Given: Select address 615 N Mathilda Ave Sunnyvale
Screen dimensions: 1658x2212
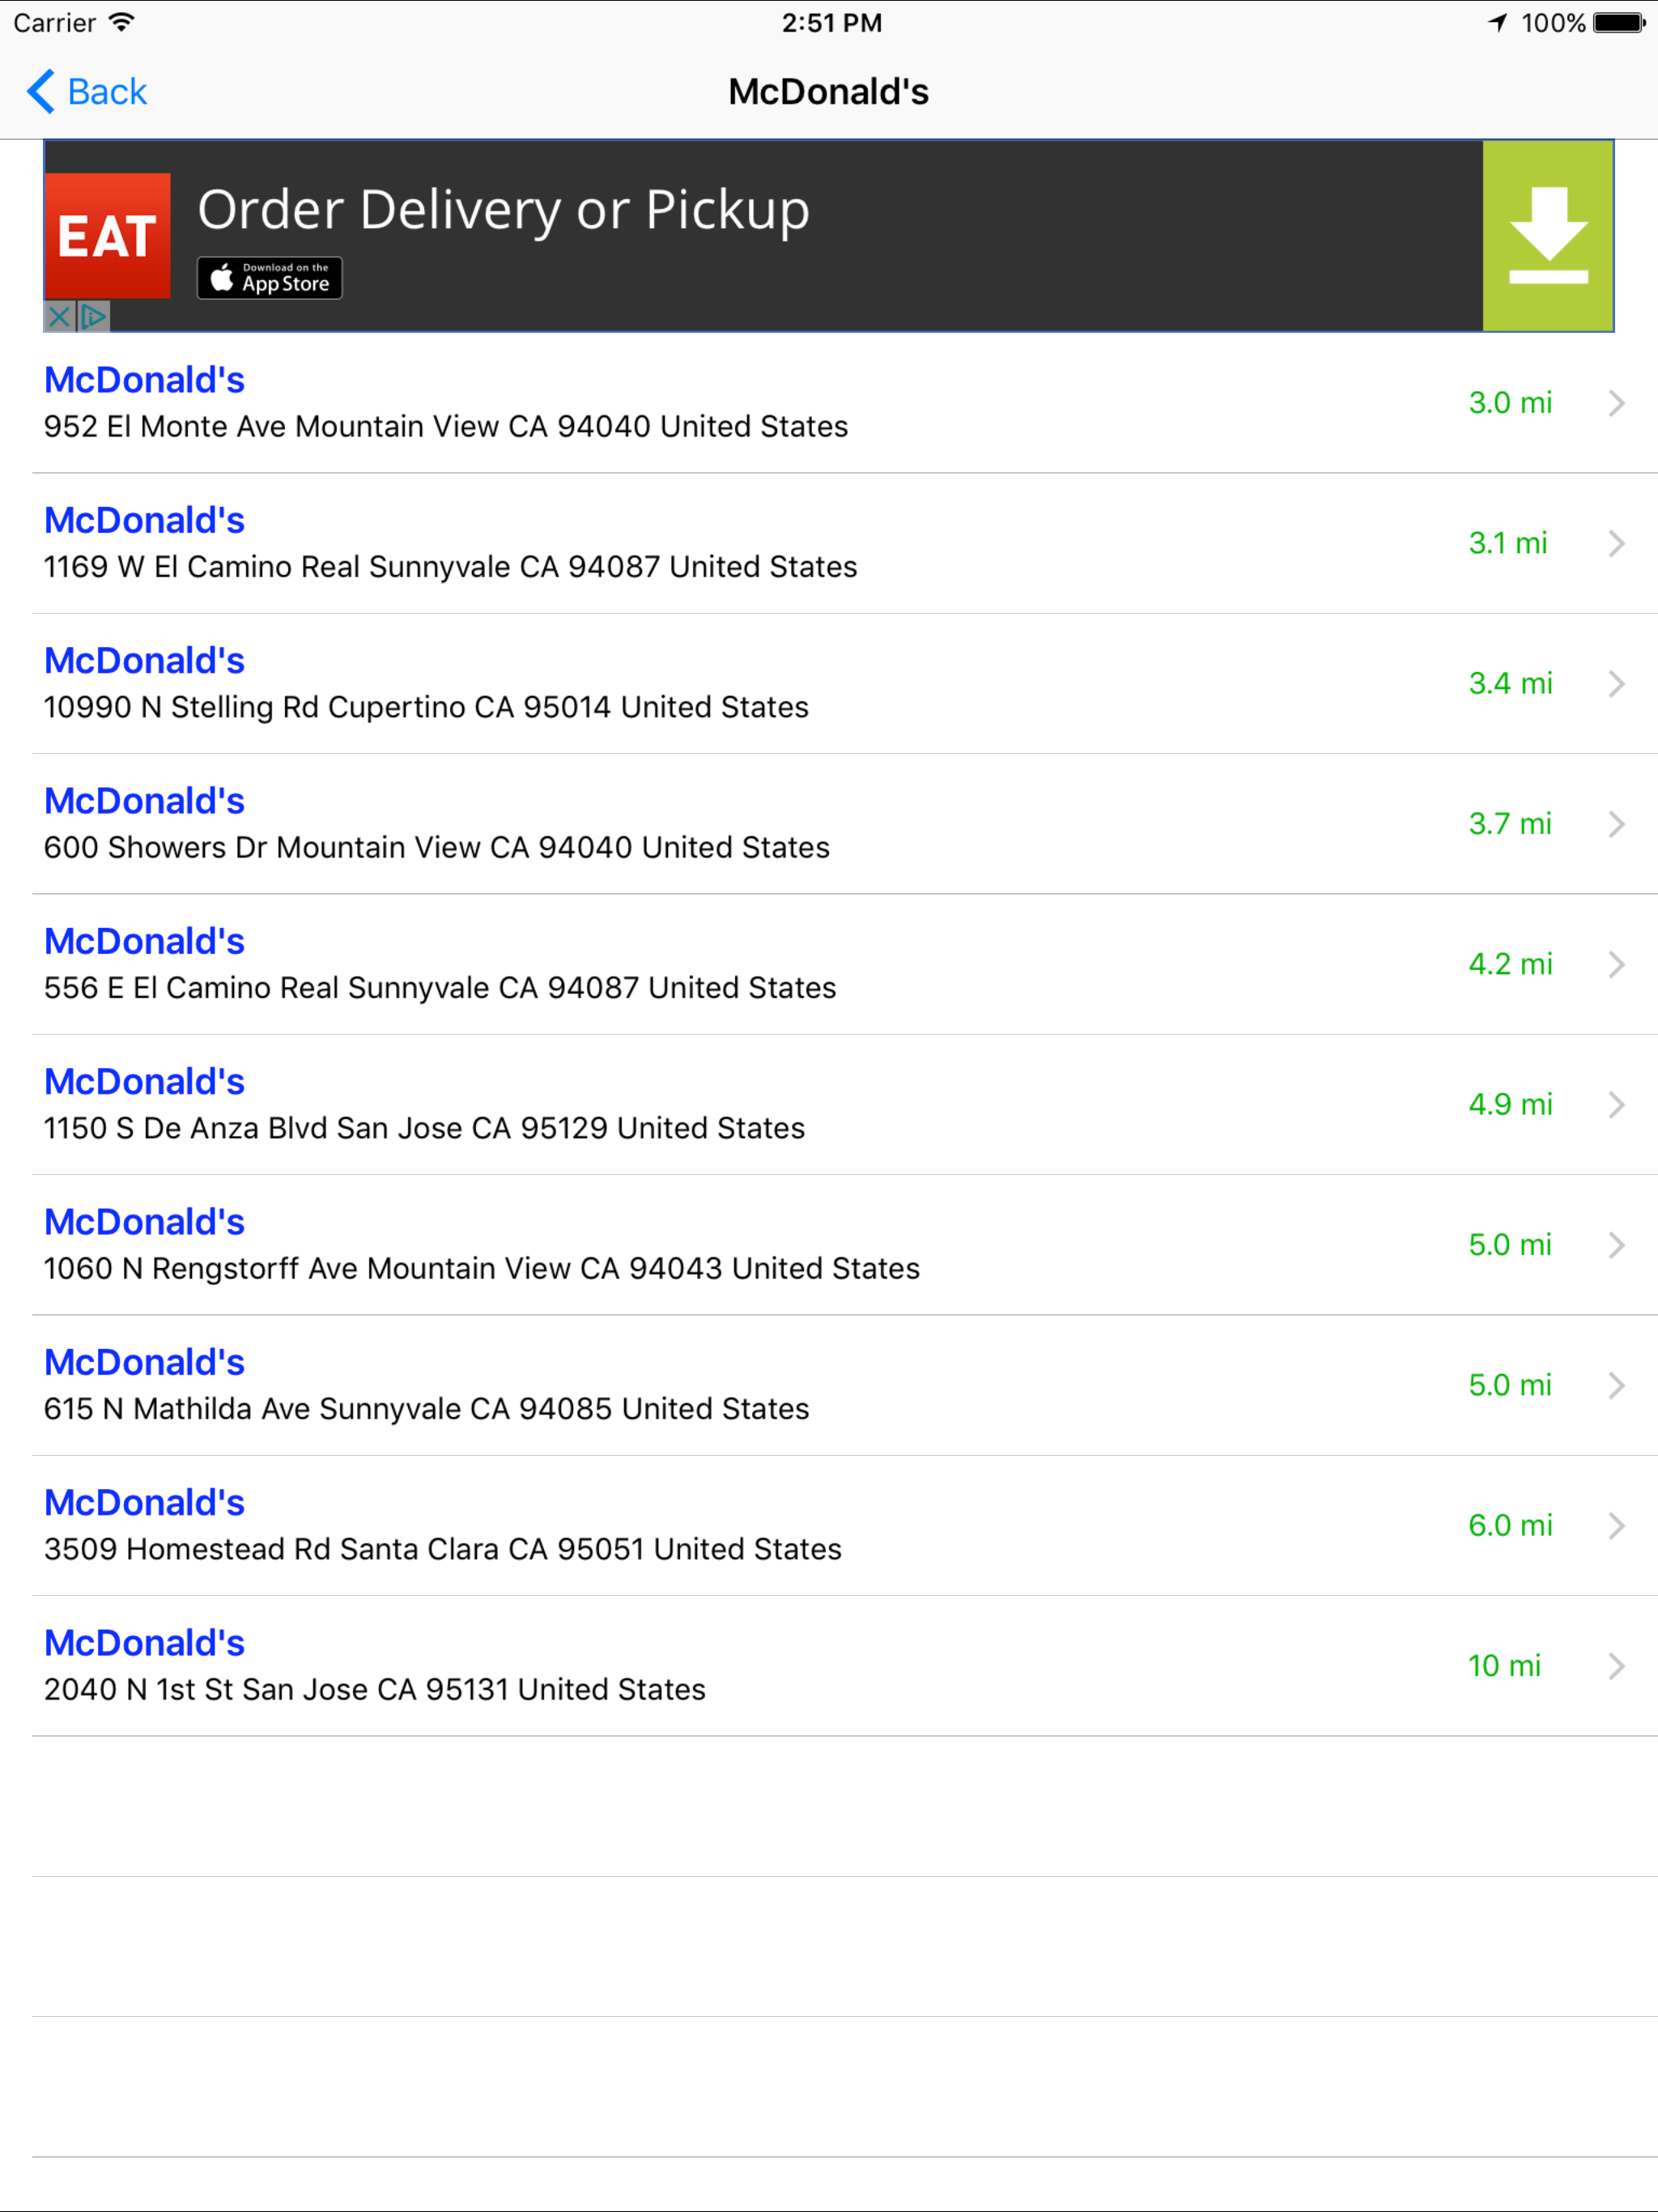Looking at the screenshot, I should 427,1409.
